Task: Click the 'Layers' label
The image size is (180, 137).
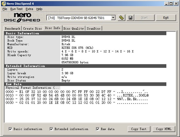Action: pyautogui.click(x=12, y=70)
